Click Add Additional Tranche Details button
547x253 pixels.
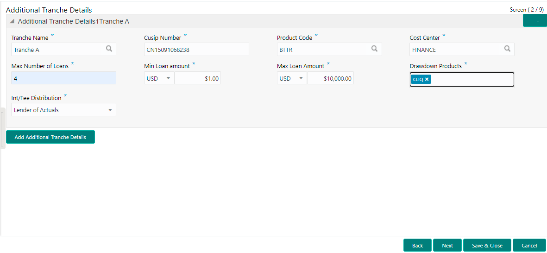(x=50, y=137)
